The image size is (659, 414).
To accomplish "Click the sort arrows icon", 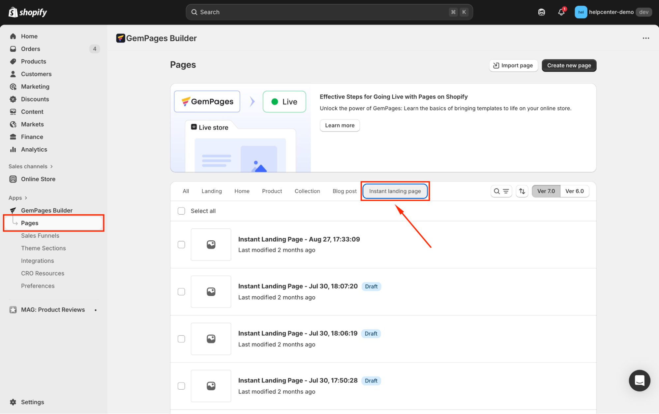I will click(x=522, y=191).
